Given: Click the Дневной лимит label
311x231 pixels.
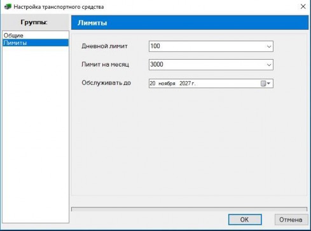Looking at the screenshot, I should (x=104, y=46).
